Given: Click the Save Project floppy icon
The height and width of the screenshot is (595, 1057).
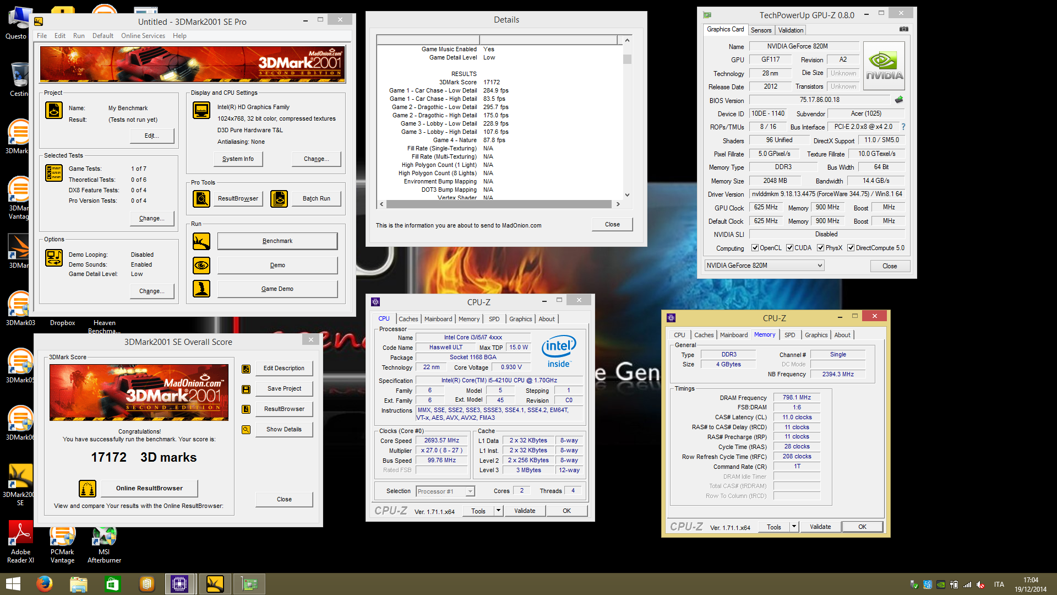Looking at the screenshot, I should coord(246,390).
